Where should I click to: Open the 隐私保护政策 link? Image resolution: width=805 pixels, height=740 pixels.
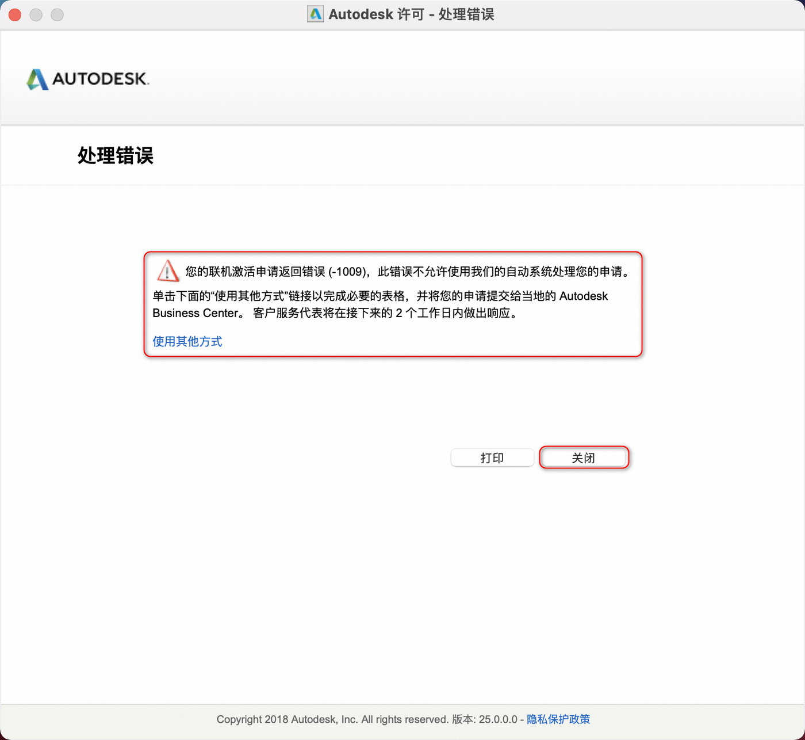pyautogui.click(x=558, y=719)
